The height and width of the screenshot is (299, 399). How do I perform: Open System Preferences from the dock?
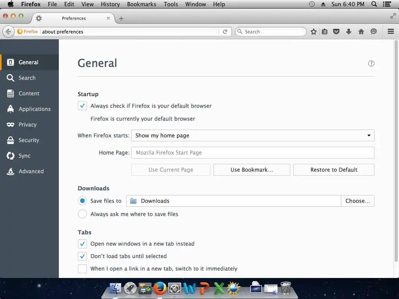175,288
